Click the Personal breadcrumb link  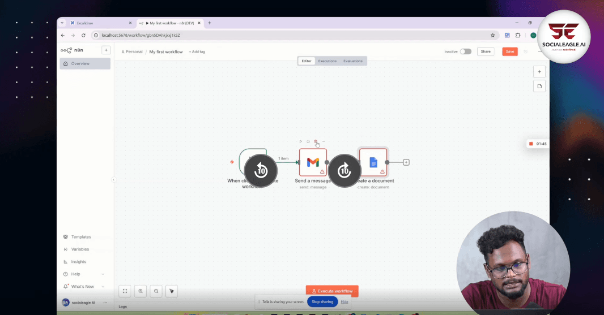tap(132, 51)
